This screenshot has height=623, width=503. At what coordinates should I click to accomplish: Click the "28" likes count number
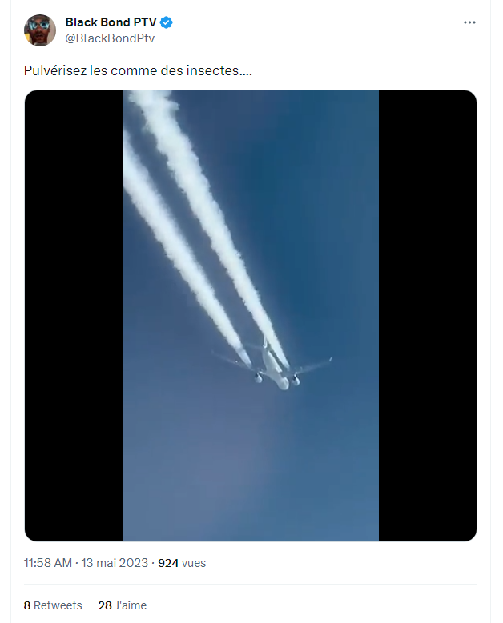105,605
